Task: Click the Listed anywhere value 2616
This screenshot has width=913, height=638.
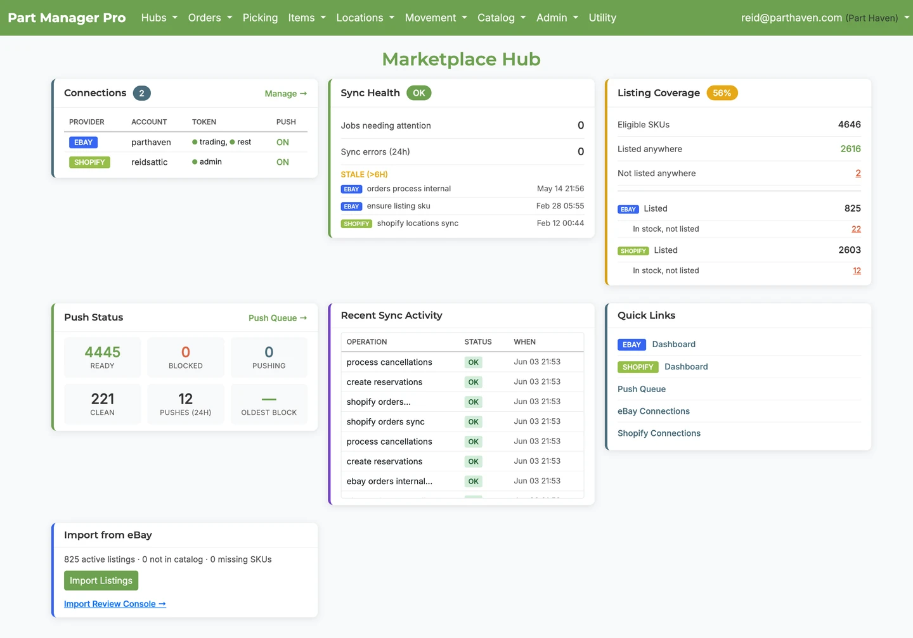Action: (x=850, y=149)
